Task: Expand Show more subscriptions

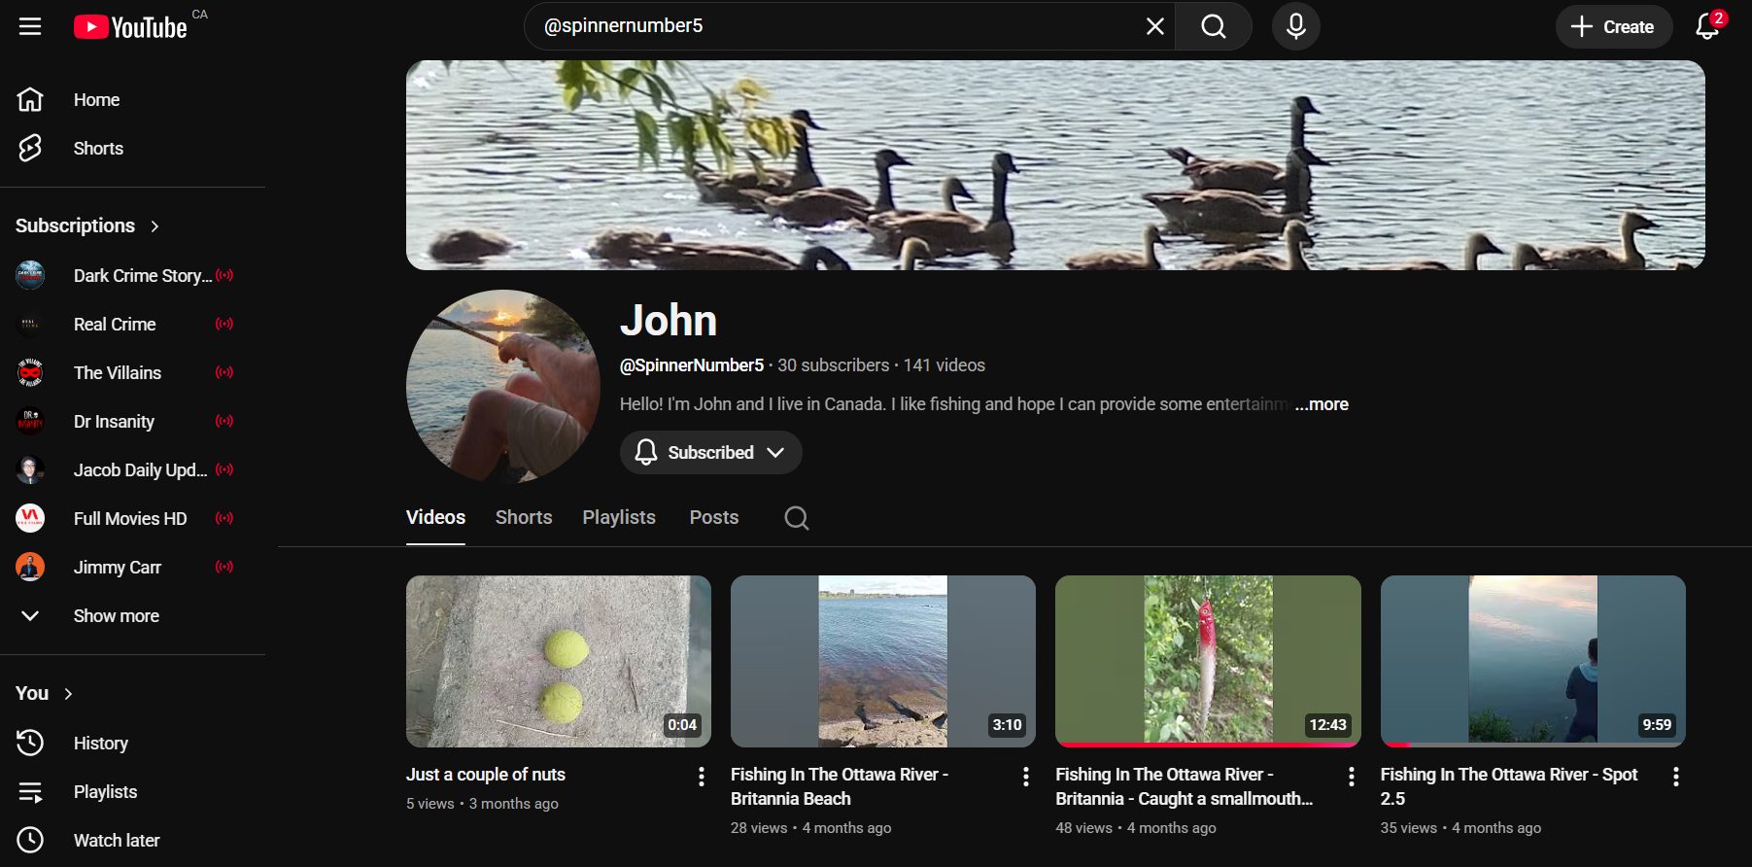Action: tap(116, 616)
